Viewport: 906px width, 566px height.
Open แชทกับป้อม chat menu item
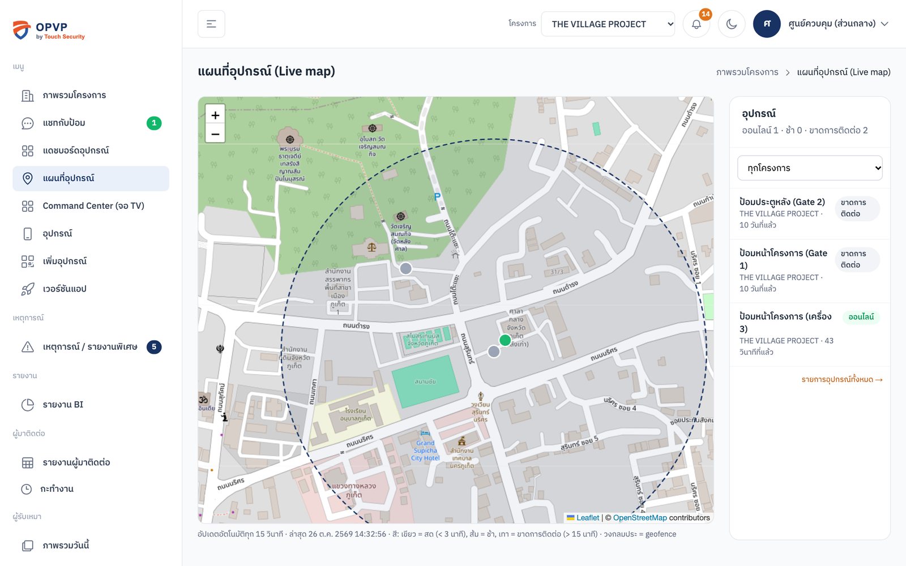coord(91,123)
